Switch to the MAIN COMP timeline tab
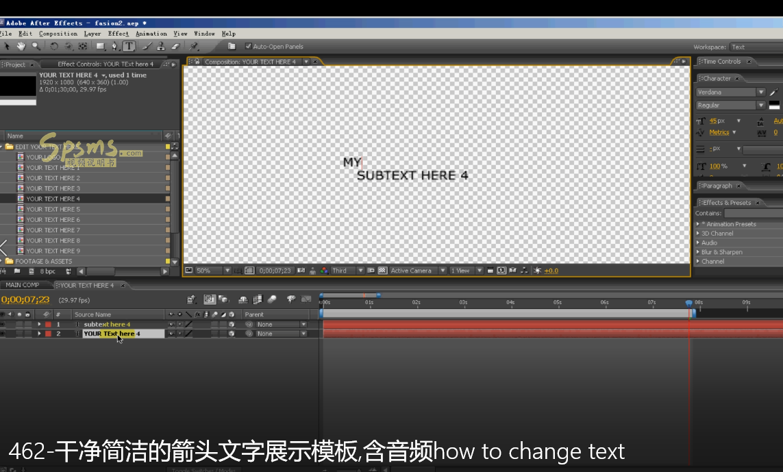The width and height of the screenshot is (783, 472). 23,285
